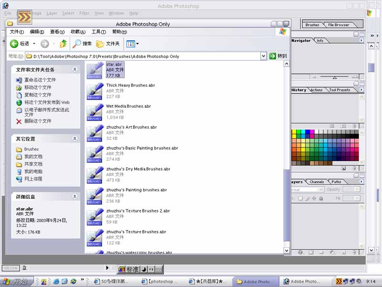Select zhuzhu's Texture Brushes 2.abr icon
The height and width of the screenshot is (287, 382).
click(x=95, y=217)
